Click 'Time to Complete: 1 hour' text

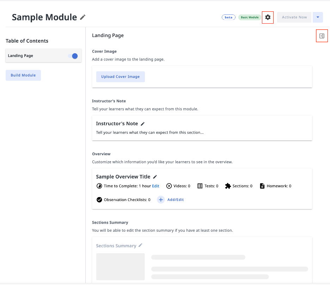(x=127, y=186)
